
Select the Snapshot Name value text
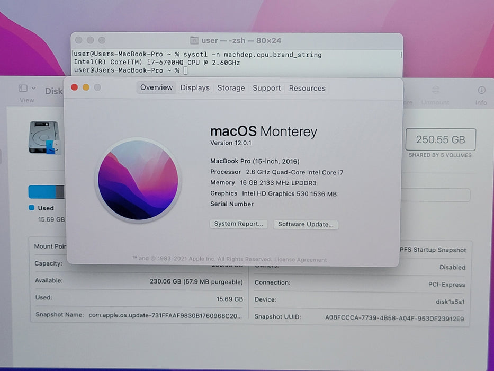coord(165,315)
